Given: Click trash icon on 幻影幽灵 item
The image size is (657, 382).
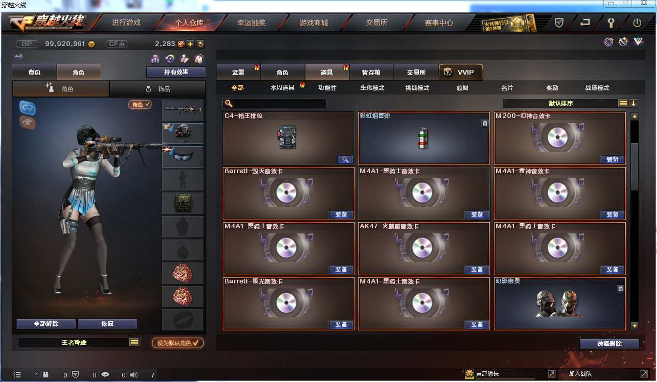Looking at the screenshot, I should click(620, 289).
